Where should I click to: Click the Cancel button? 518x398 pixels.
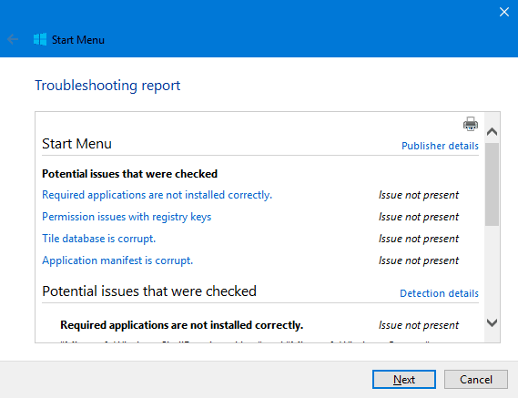pos(476,380)
